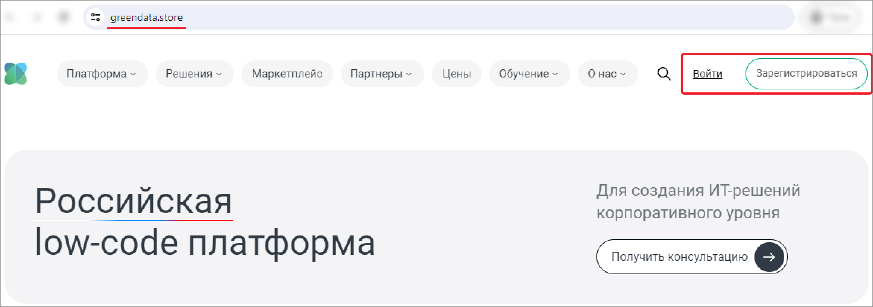Click the greendata.store address bar field

438,17
